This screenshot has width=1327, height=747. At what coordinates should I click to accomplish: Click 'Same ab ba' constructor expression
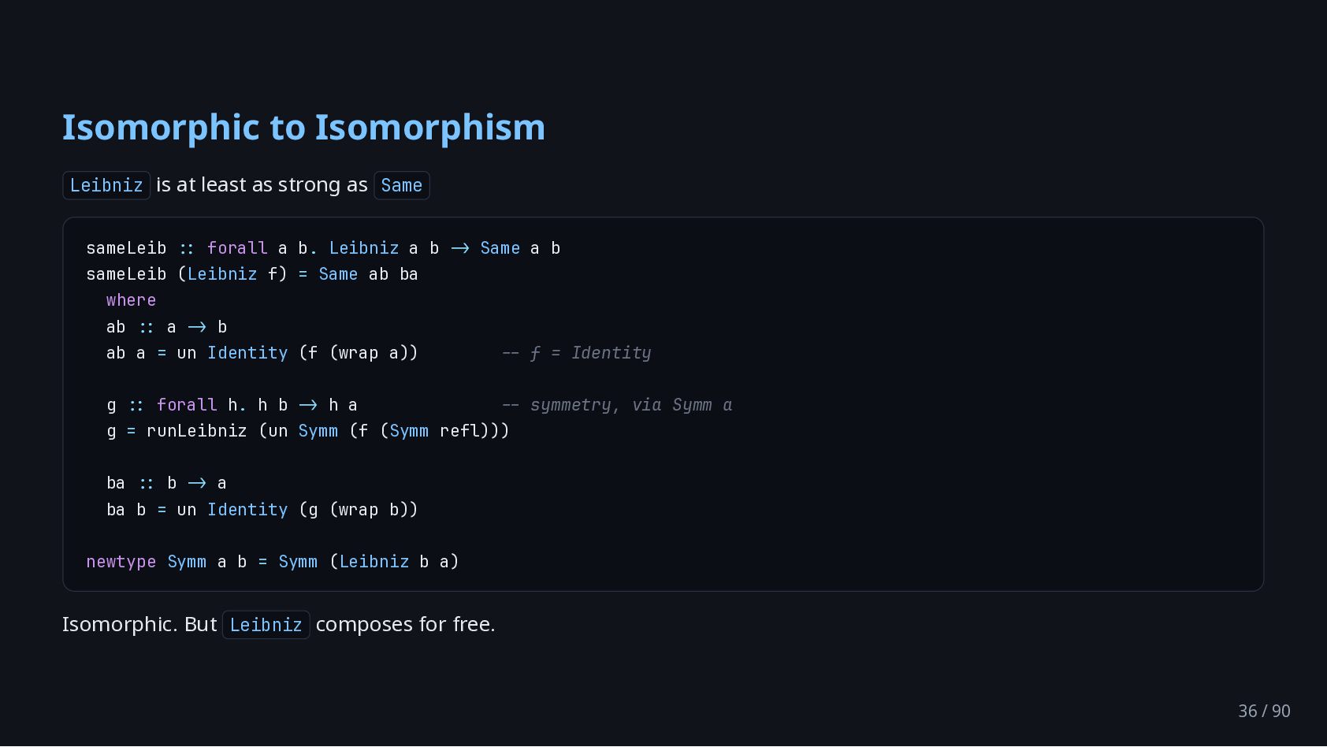[x=368, y=274]
